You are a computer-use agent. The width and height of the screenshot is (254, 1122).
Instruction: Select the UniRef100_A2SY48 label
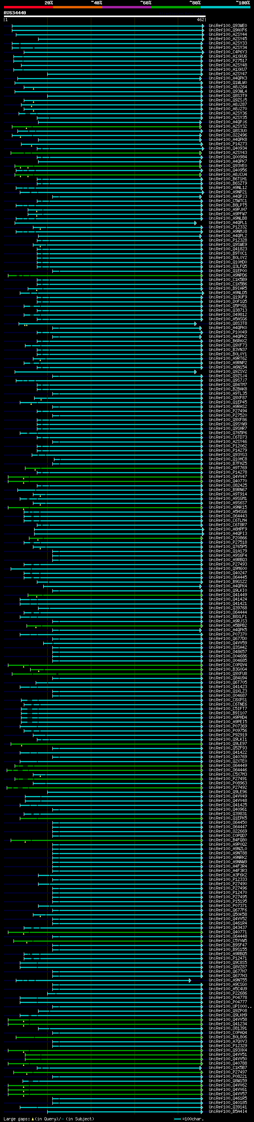pyautogui.click(x=228, y=65)
